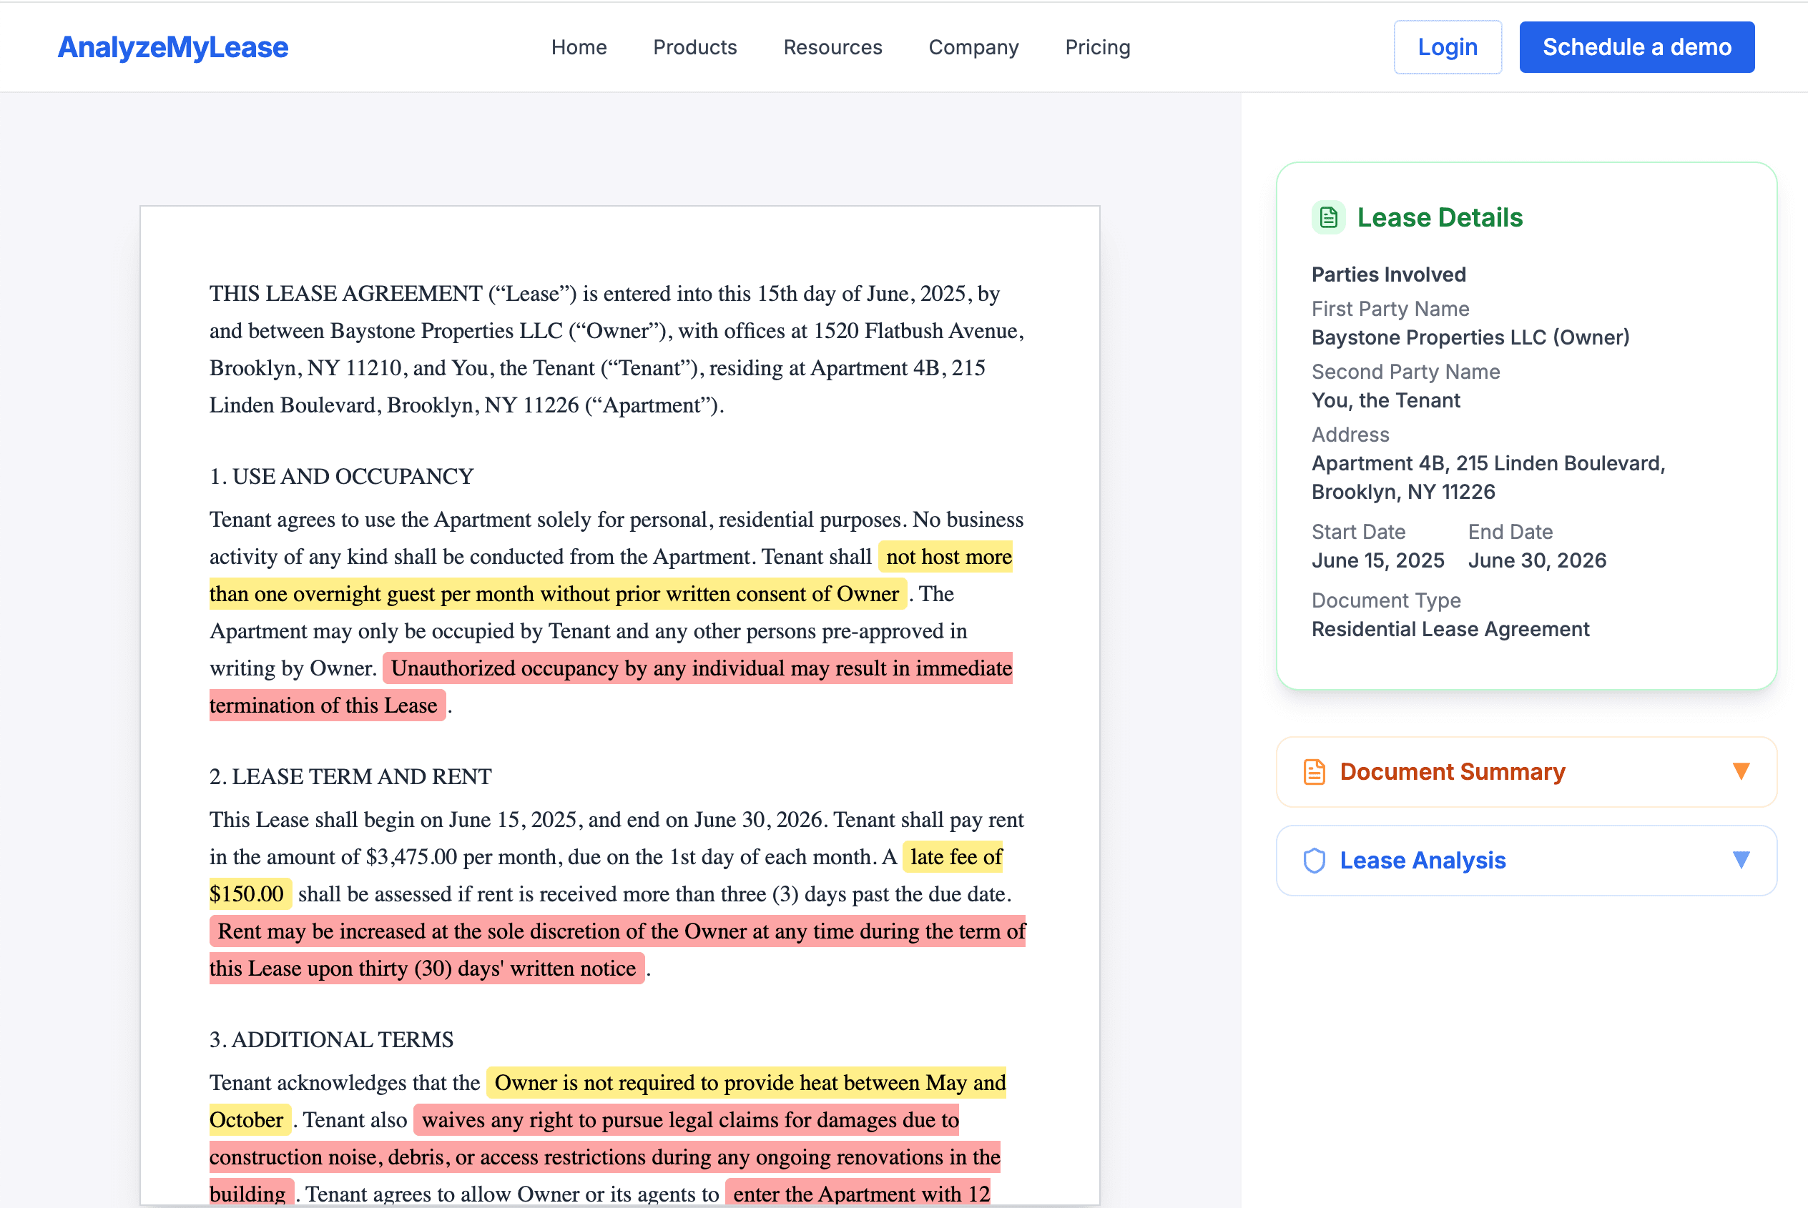Expand the Document Summary section
The width and height of the screenshot is (1808, 1208).
pos(1526,771)
